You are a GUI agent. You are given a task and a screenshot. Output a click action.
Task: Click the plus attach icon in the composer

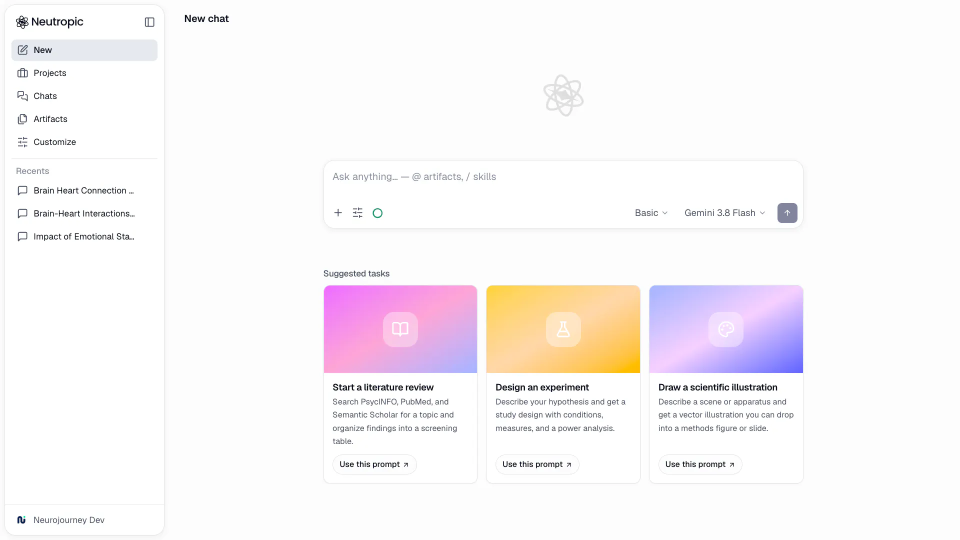(338, 213)
